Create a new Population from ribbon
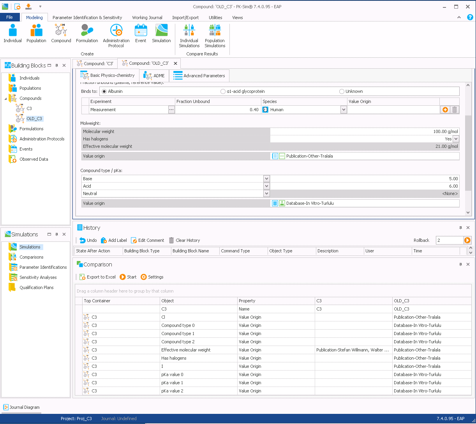This screenshot has width=476, height=424. [36, 34]
